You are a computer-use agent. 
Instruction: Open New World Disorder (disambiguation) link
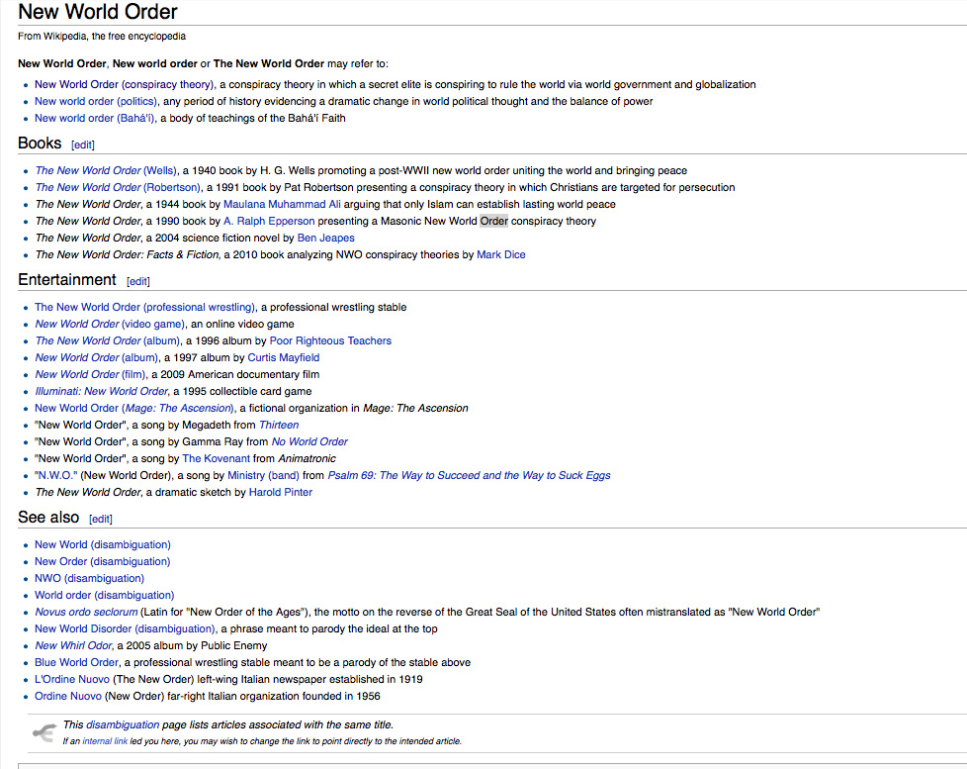tap(125, 628)
